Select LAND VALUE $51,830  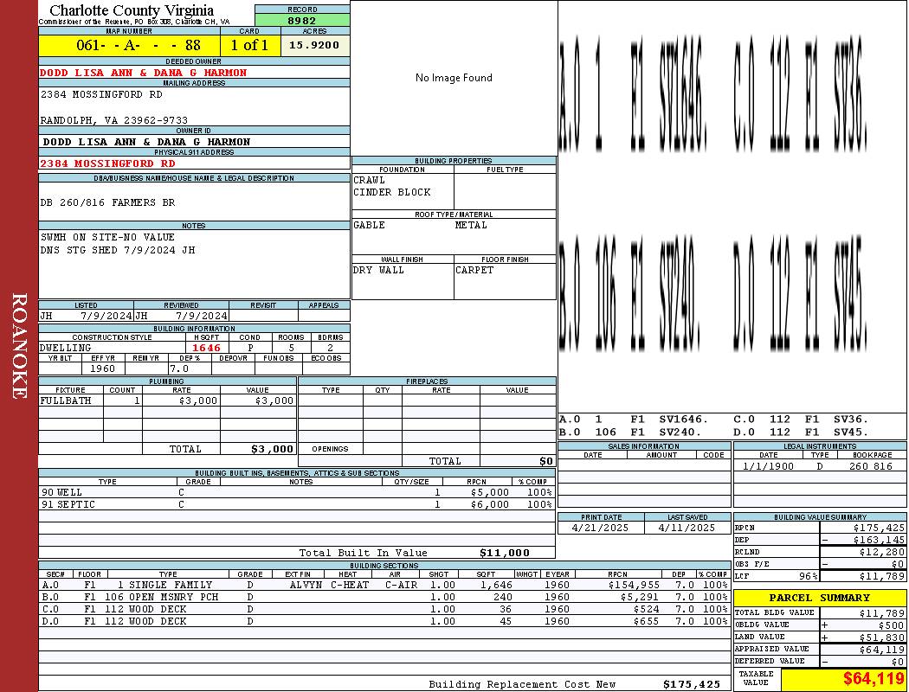[882, 638]
